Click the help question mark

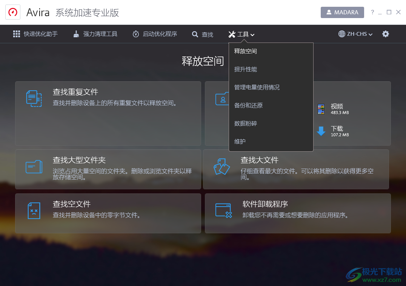point(372,12)
